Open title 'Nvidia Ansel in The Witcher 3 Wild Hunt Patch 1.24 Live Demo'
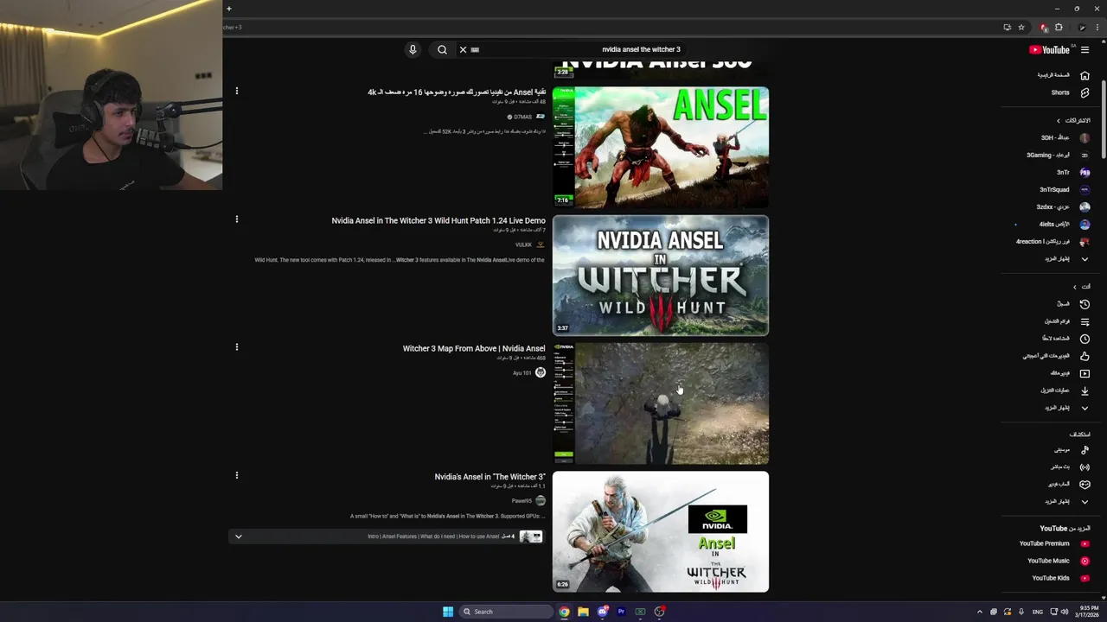Image resolution: width=1107 pixels, height=622 pixels. 438,220
